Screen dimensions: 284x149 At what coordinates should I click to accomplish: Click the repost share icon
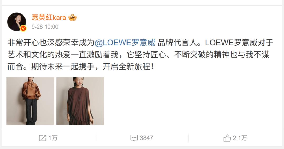click(43, 138)
